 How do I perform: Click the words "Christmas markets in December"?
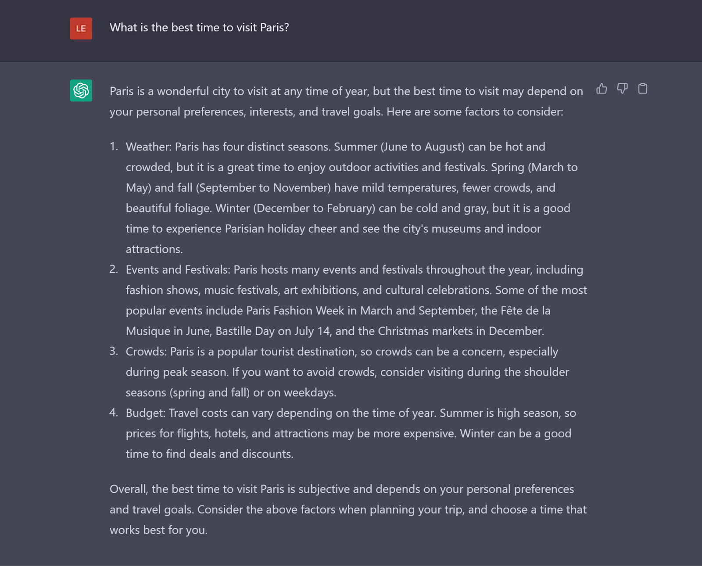tap(461, 331)
